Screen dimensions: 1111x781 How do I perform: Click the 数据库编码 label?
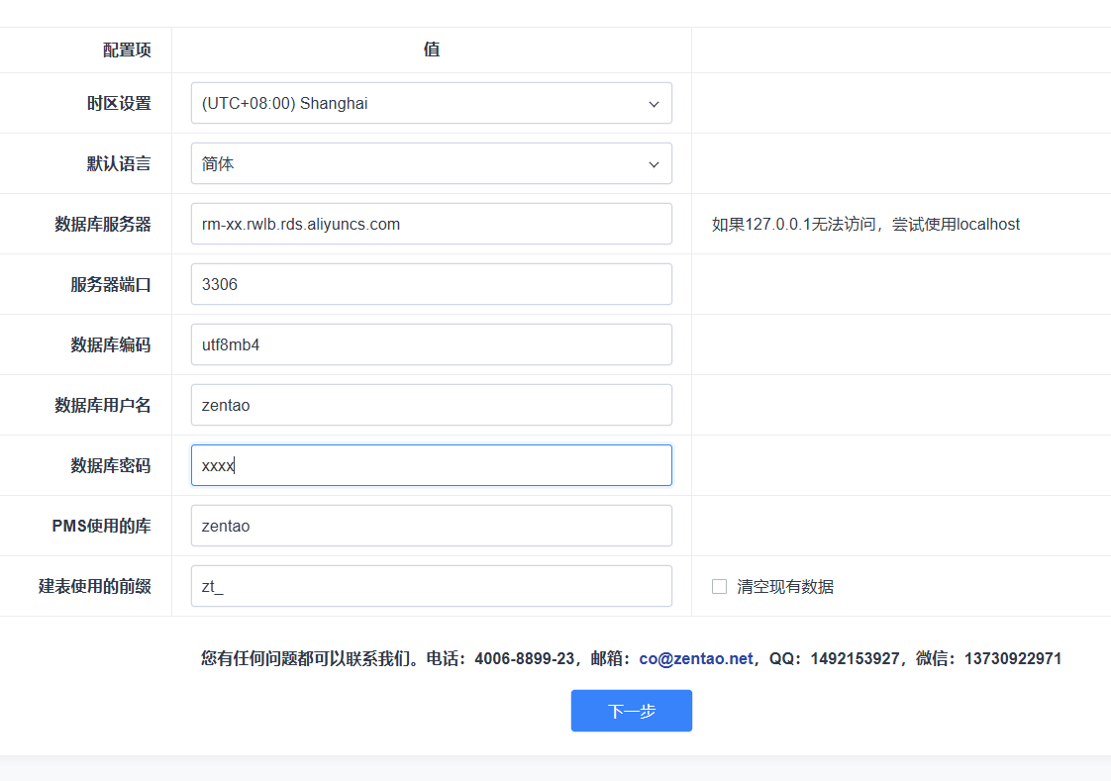point(111,344)
